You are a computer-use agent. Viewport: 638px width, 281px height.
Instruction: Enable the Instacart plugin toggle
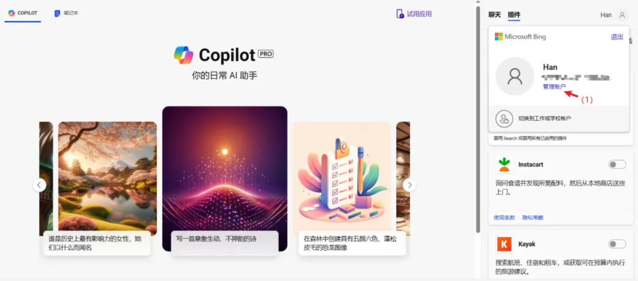[x=617, y=165]
